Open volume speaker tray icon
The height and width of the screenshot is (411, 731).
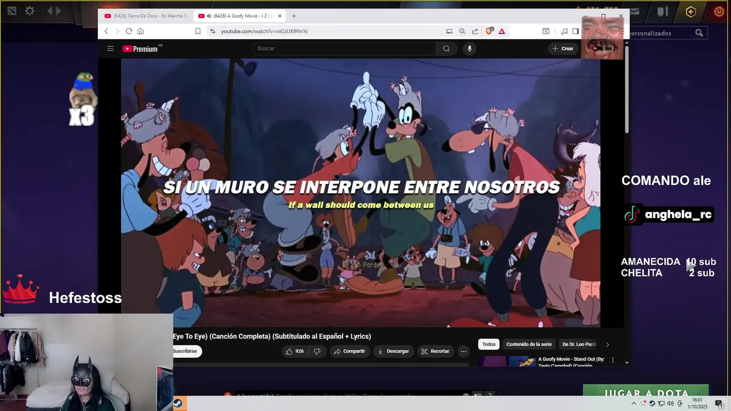click(x=670, y=404)
